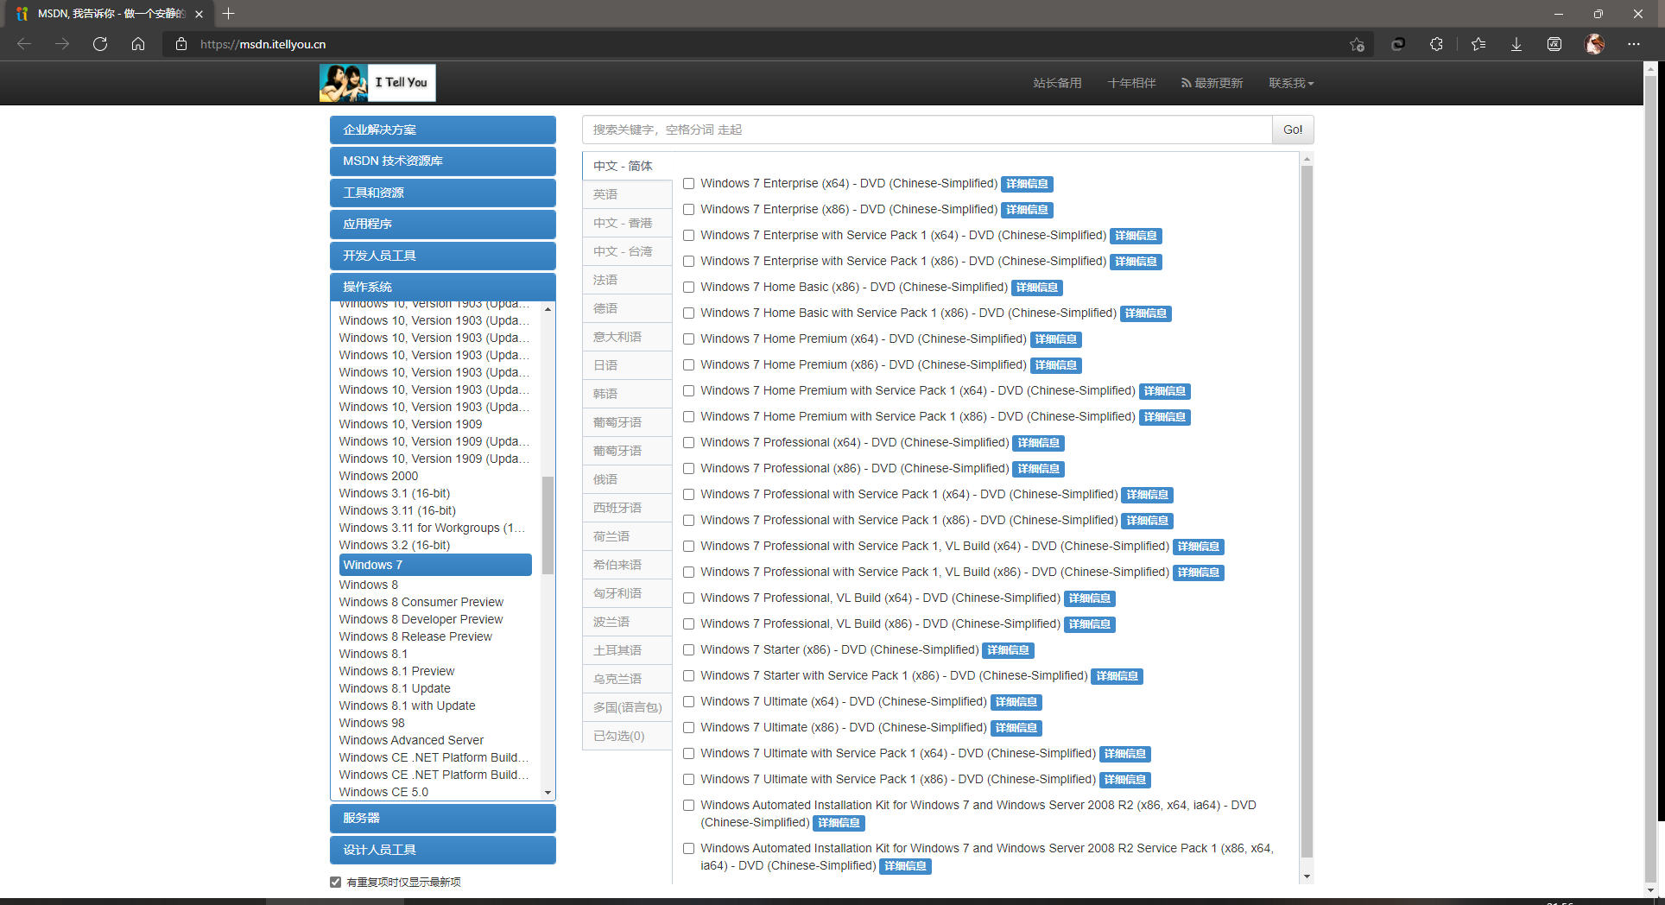Viewport: 1665px width, 905px height.
Task: Show 详细信息 for Windows 7 Enterprise (x64)
Action: (x=1027, y=184)
